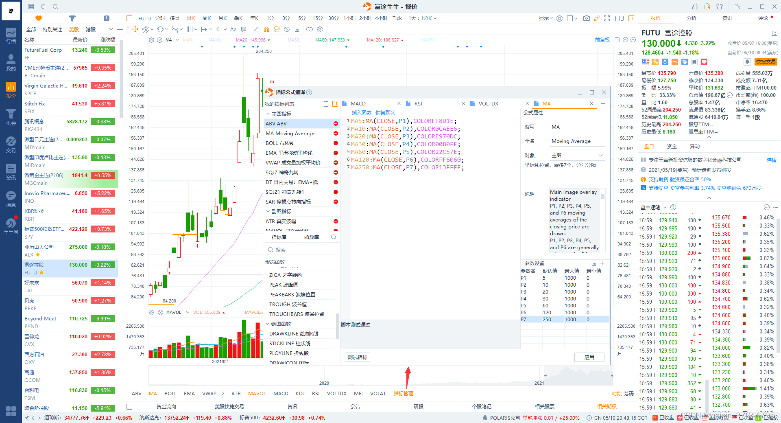This screenshot has height=423, width=781.
Task: Remove ABV ABV indicator with red minus
Action: 336,124
